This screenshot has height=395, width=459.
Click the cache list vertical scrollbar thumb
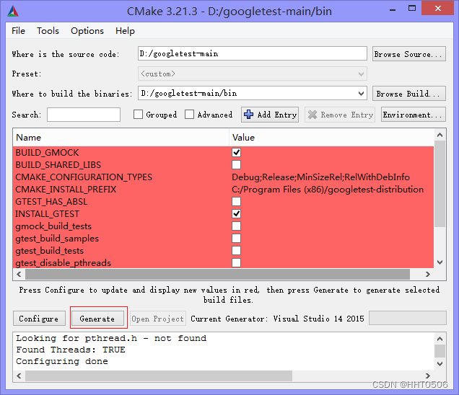[x=440, y=184]
